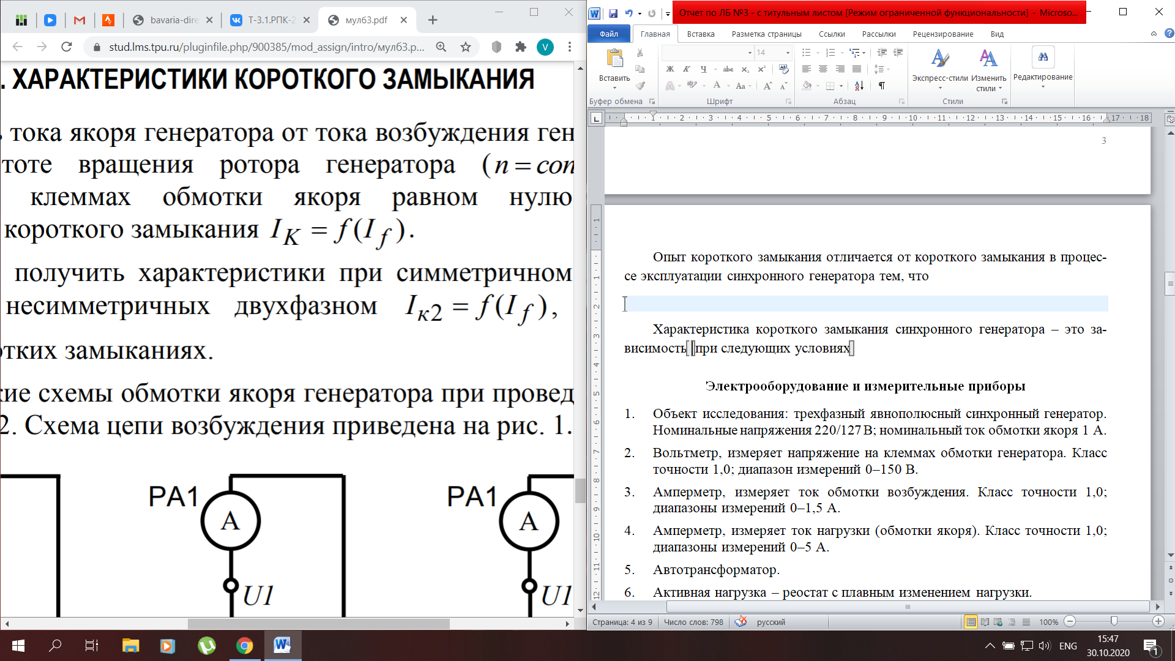Click the Clear Formatting eraser icon

pyautogui.click(x=784, y=69)
